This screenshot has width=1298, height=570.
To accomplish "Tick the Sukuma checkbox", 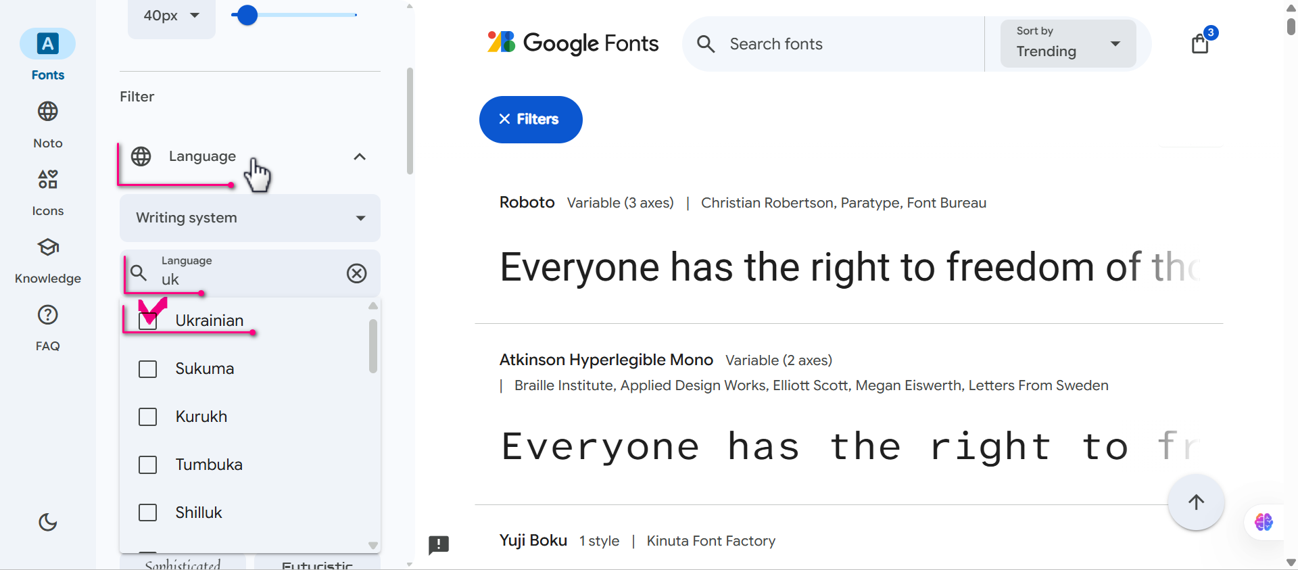I will [147, 369].
